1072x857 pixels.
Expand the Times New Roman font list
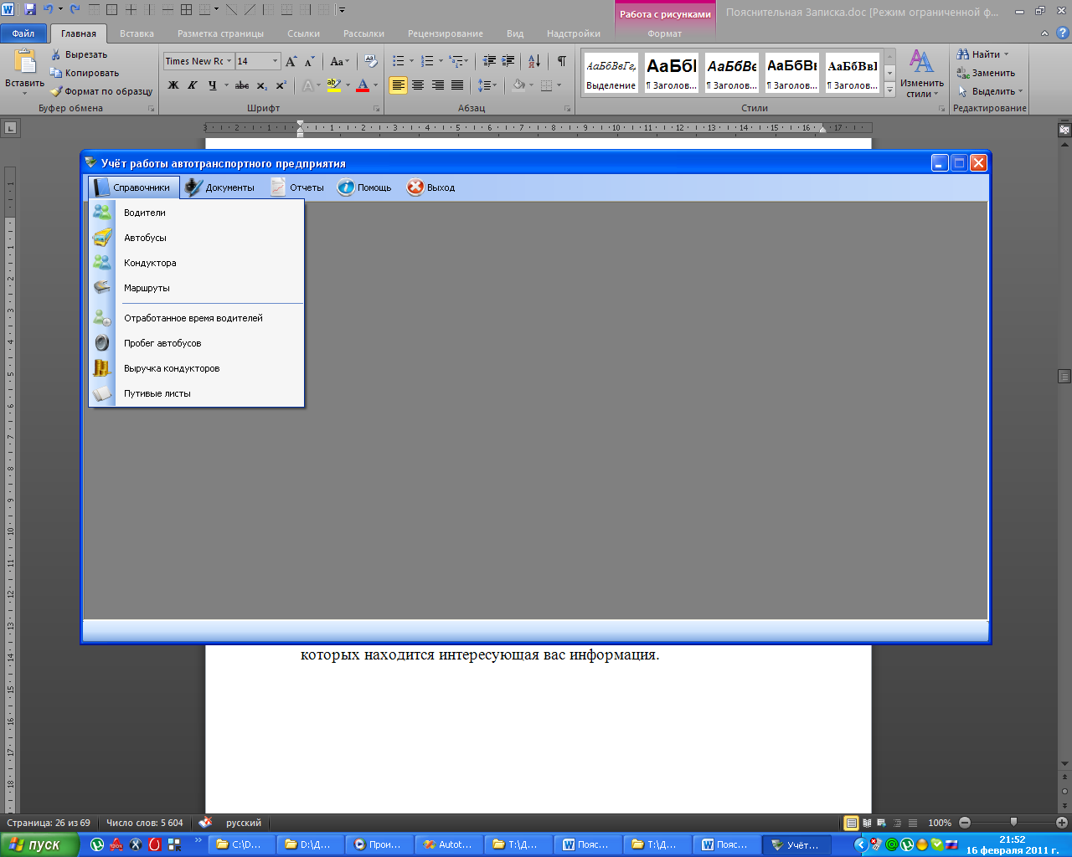[x=229, y=61]
